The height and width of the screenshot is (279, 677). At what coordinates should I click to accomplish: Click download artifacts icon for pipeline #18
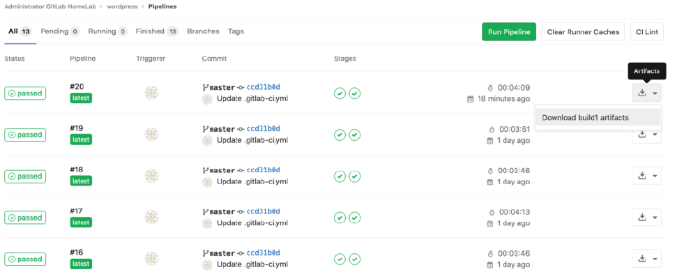pyautogui.click(x=642, y=176)
